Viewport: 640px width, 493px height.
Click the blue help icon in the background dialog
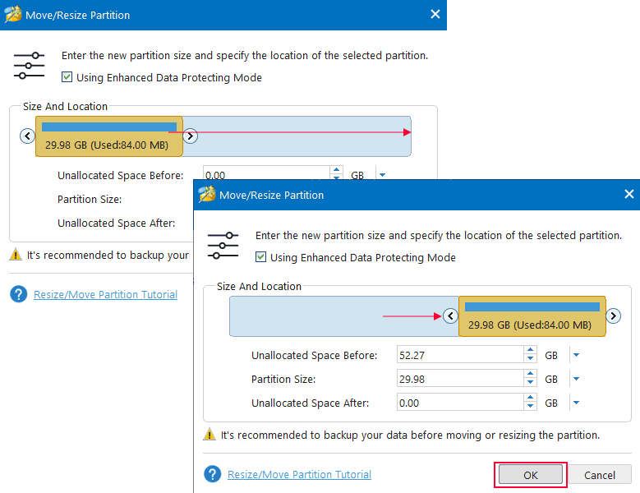pyautogui.click(x=19, y=295)
